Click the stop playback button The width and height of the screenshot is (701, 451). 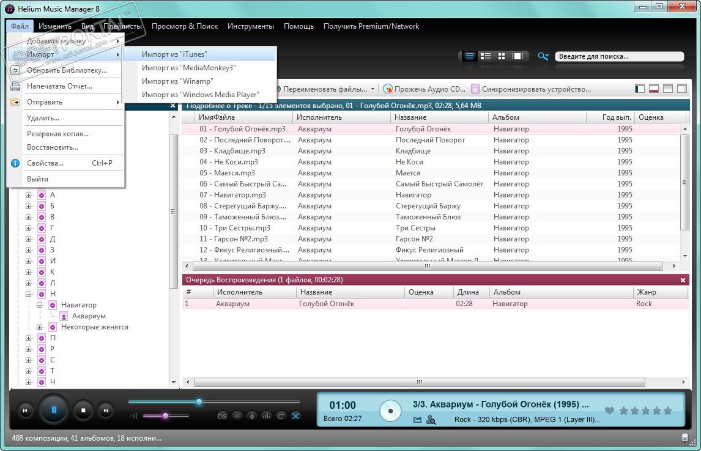pyautogui.click(x=84, y=411)
